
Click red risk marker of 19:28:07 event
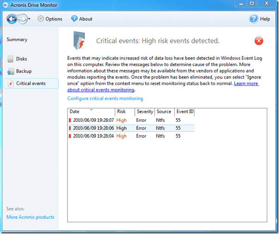[70, 120]
